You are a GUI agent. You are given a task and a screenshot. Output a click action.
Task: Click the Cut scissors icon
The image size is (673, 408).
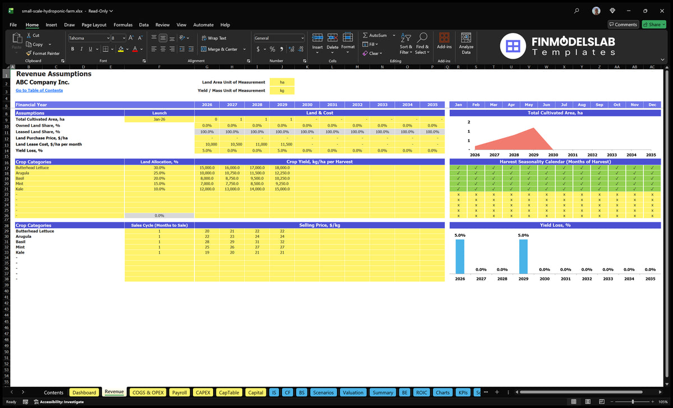[x=29, y=35]
